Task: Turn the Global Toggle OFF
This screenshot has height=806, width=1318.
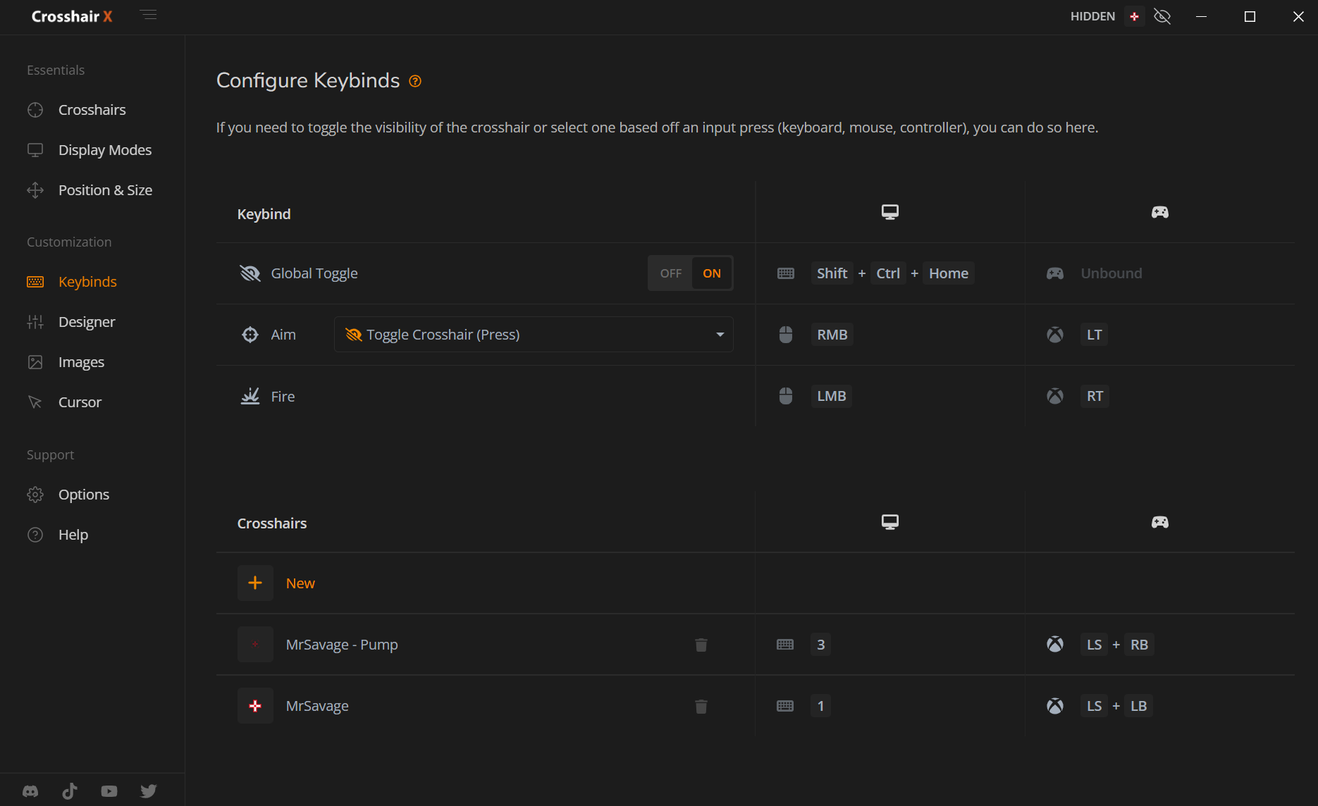Action: point(669,273)
